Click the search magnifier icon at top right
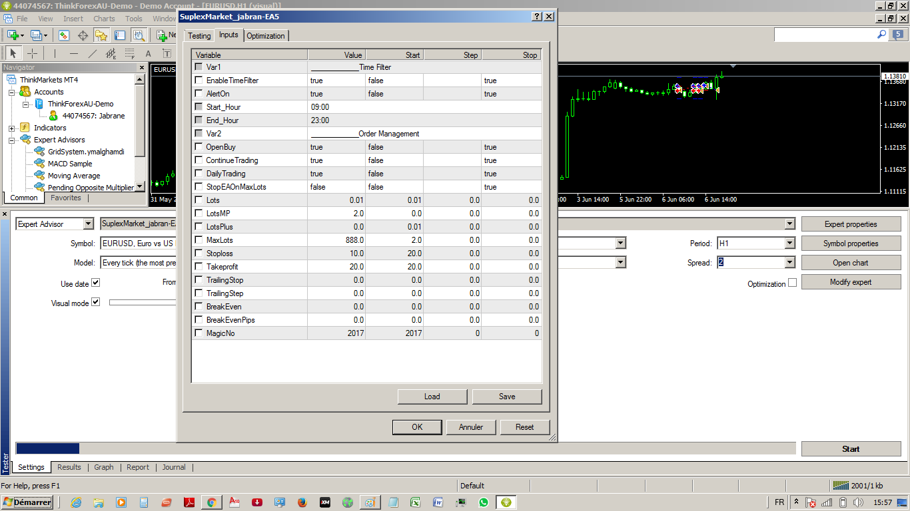Image resolution: width=910 pixels, height=511 pixels. [881, 35]
